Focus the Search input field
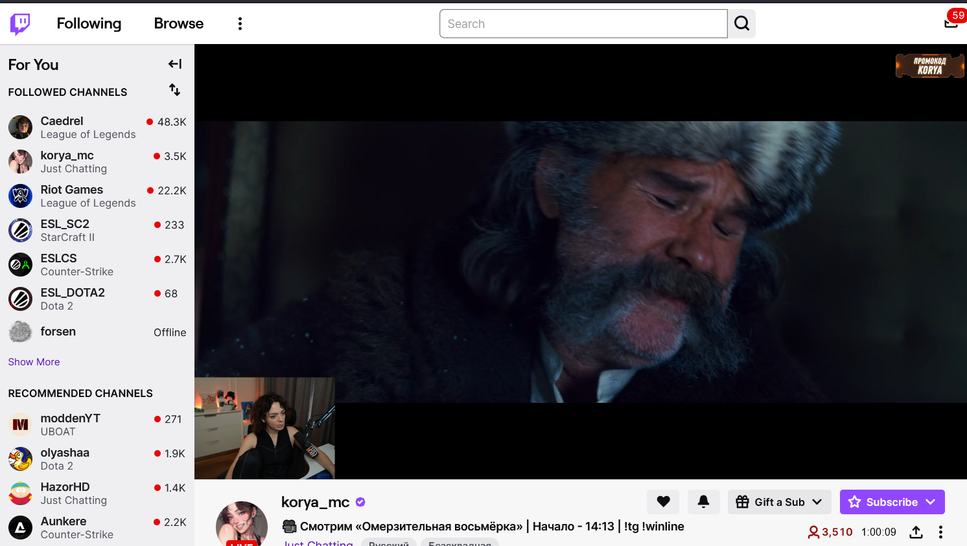Viewport: 967px width, 546px height. (x=583, y=24)
